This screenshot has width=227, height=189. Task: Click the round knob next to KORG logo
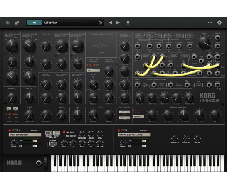(x=39, y=163)
